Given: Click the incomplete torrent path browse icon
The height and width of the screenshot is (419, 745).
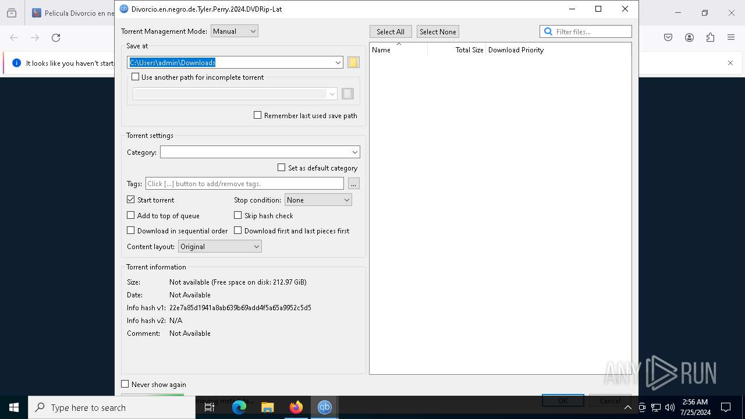Looking at the screenshot, I should 347,94.
